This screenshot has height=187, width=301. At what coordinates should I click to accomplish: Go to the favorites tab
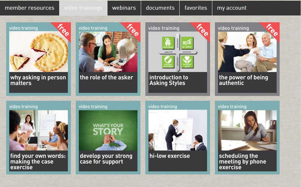pos(196,8)
